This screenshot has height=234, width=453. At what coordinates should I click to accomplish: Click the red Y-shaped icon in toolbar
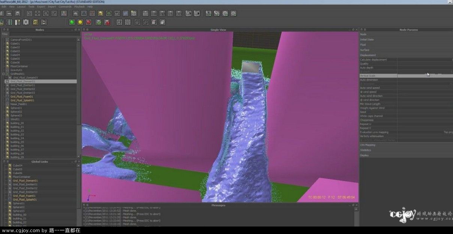point(92,13)
